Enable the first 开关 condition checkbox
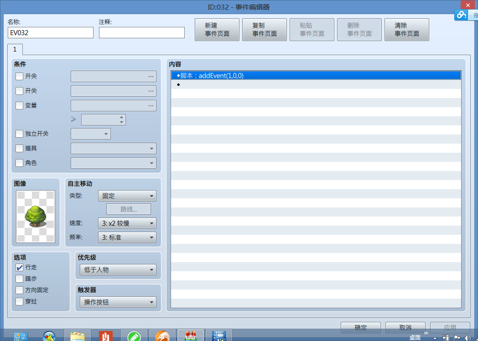Viewport: 478px width, 341px height. point(19,76)
